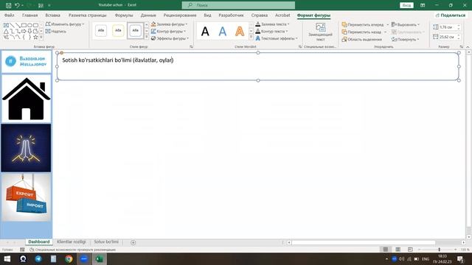Switch to the Главная ribbon tab
Image resolution: width=472 pixels, height=265 pixels.
29,15
